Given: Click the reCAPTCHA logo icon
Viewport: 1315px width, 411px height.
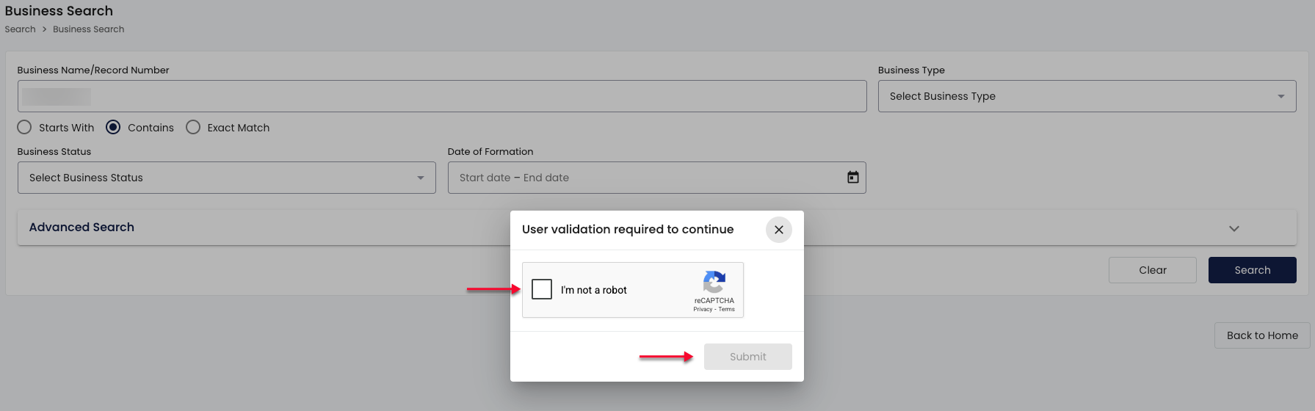Looking at the screenshot, I should pos(714,283).
